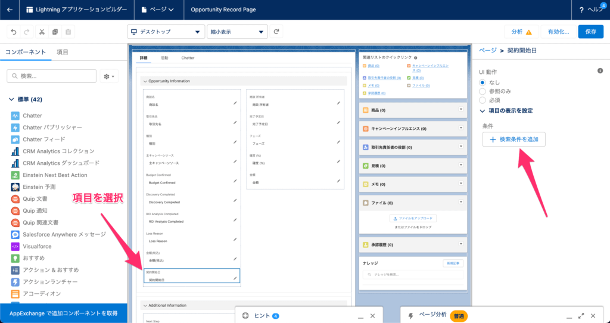Image resolution: width=610 pixels, height=323 pixels.
Task: Click the copy icon in toolbar
Action: point(55,32)
